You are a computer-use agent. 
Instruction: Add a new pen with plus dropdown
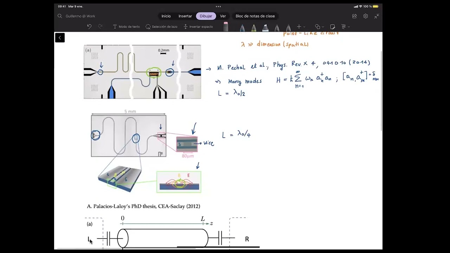click(x=301, y=27)
